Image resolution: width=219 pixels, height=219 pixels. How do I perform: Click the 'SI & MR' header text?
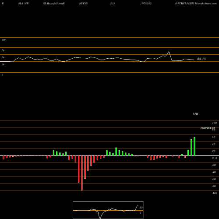click(23, 4)
